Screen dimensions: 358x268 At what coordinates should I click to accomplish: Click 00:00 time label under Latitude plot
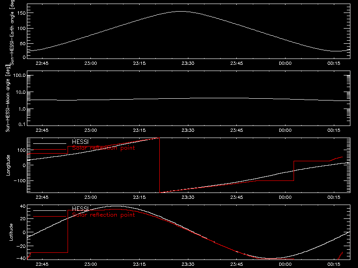pos(285,264)
